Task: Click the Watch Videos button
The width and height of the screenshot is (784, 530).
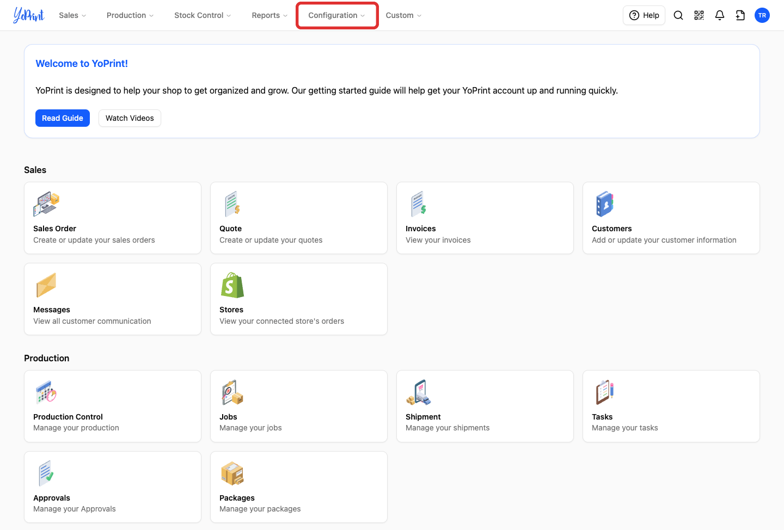Action: [130, 118]
